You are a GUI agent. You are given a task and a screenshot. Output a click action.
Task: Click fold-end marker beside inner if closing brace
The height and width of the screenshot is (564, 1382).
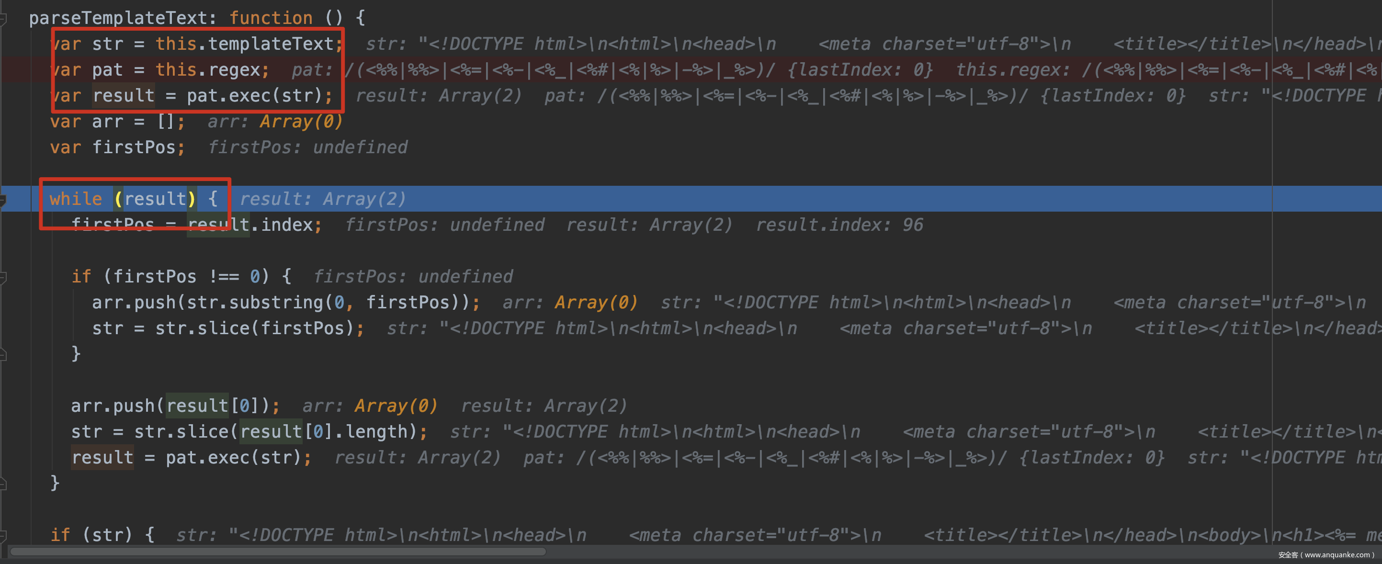click(x=3, y=354)
